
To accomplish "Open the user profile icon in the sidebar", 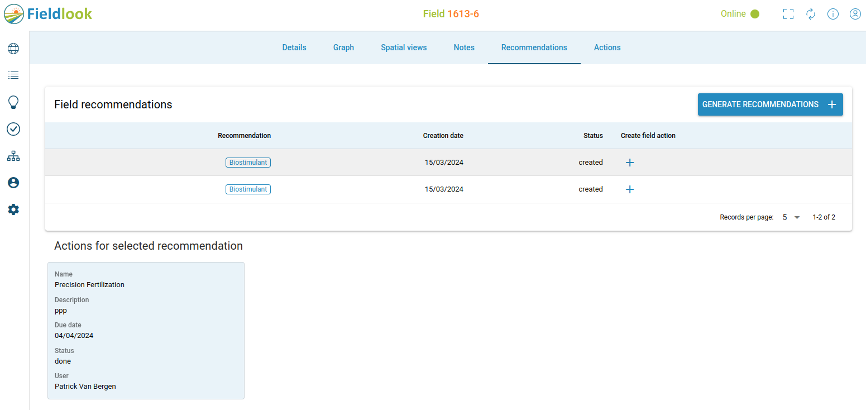I will click(x=13, y=183).
